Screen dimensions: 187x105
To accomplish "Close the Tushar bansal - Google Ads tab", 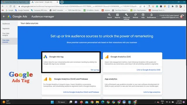I will 57,2.
